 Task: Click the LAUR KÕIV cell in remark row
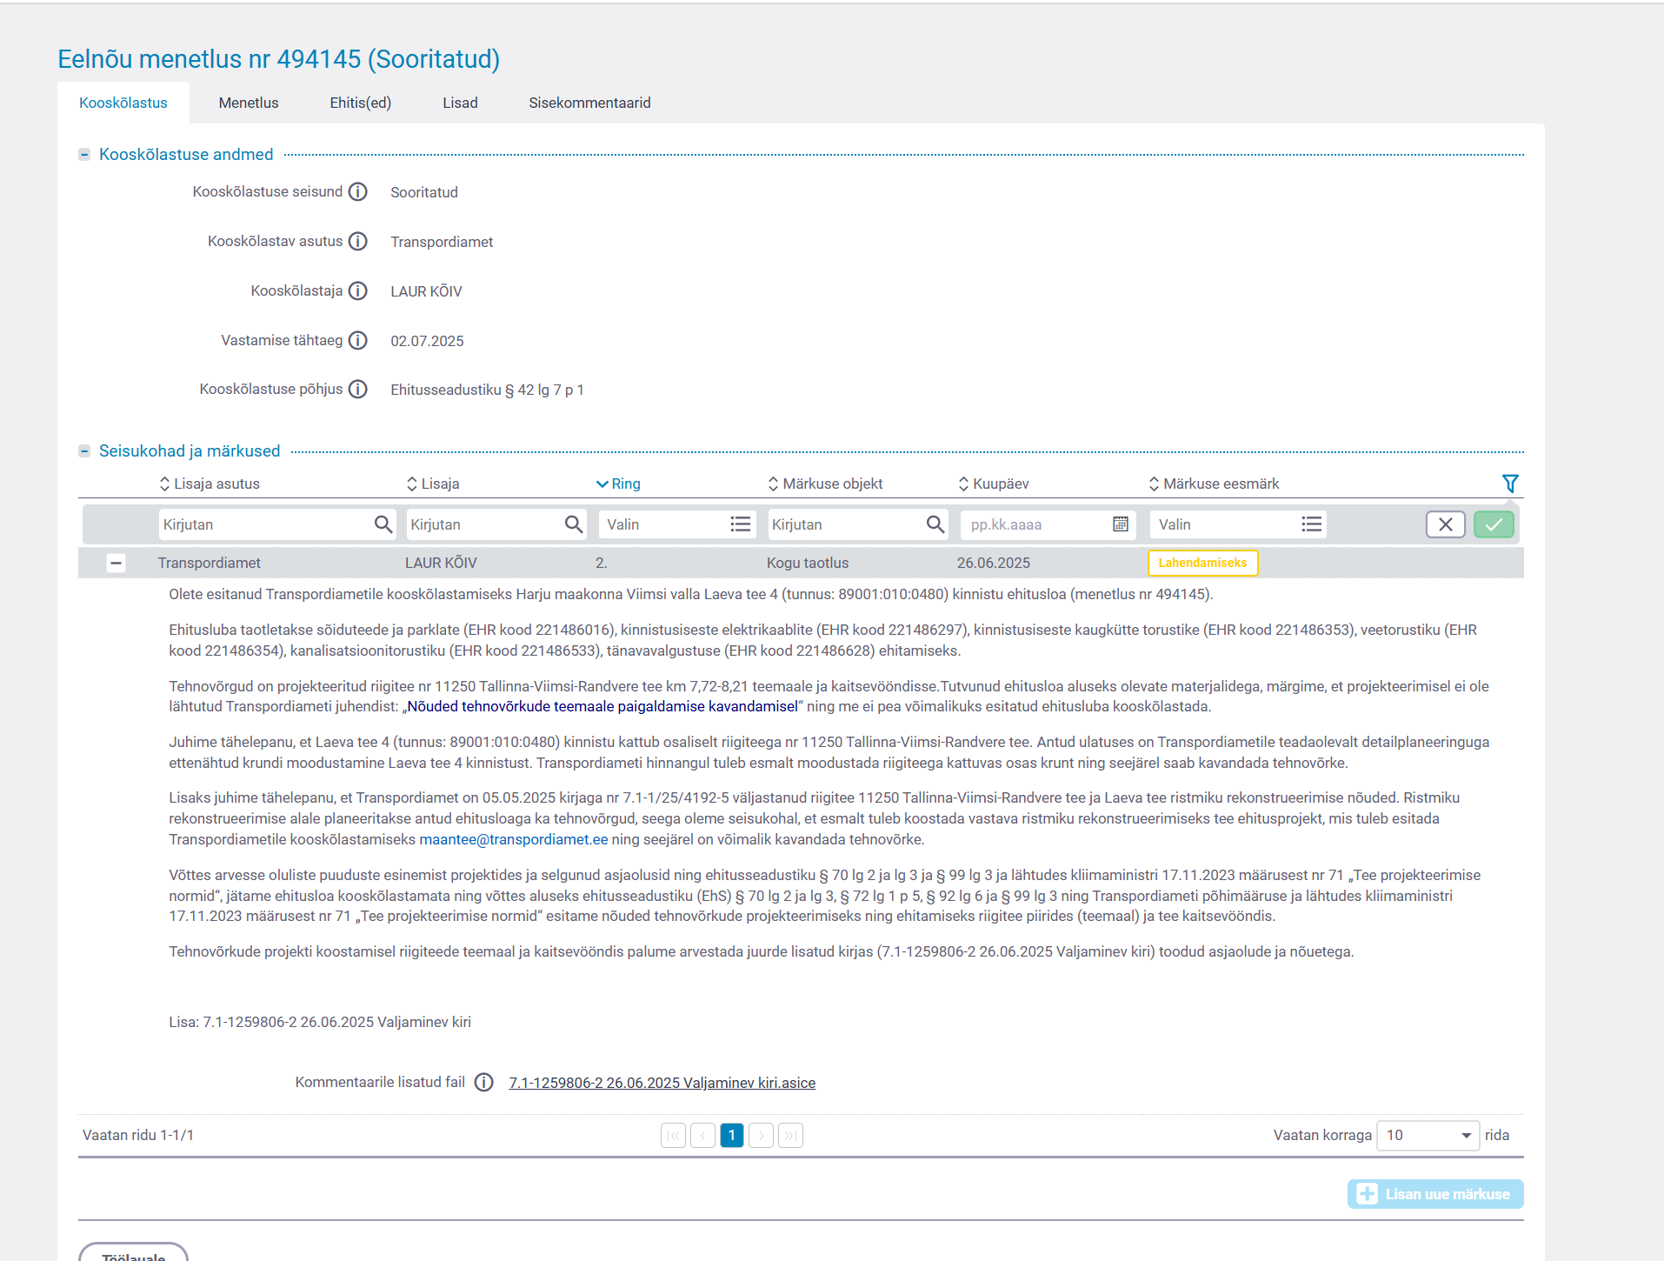[441, 563]
